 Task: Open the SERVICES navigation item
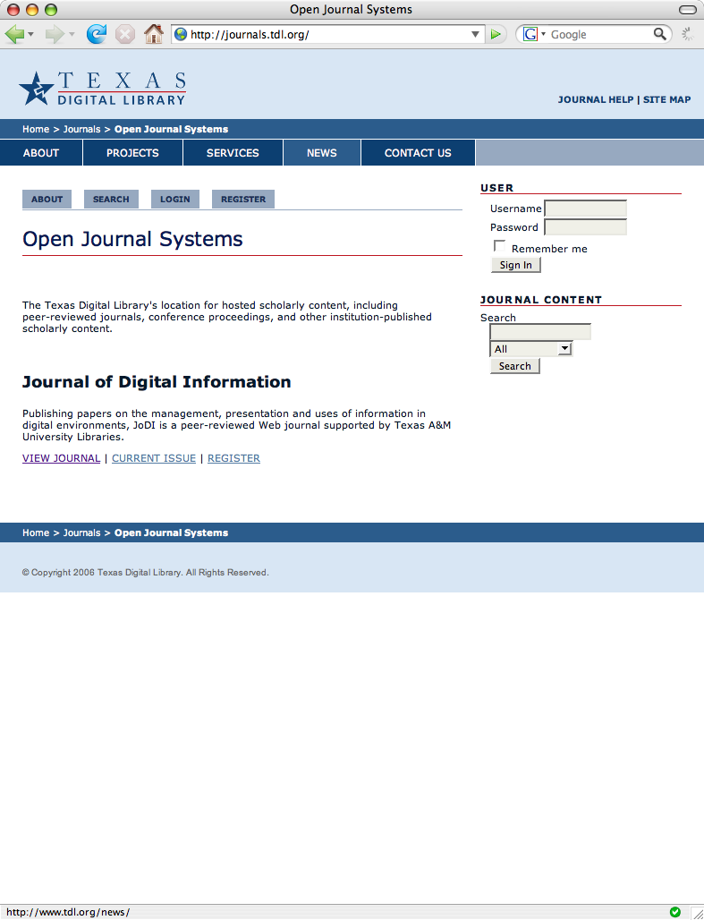(x=233, y=152)
